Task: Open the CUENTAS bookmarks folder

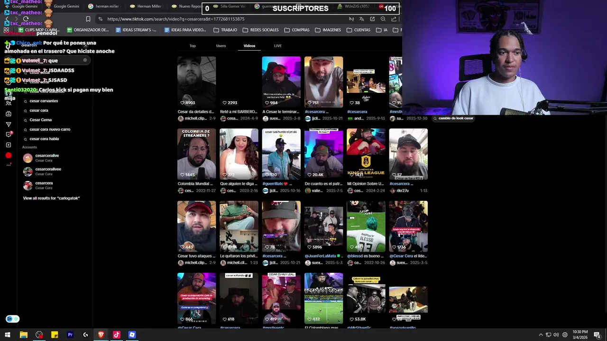Action: [358, 30]
